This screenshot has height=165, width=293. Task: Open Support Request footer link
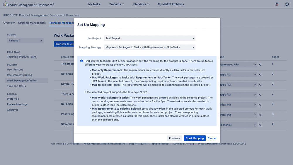point(137,144)
